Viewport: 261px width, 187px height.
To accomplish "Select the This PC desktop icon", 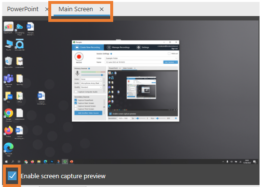I will (x=9, y=45).
